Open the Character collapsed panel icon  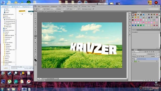click(130, 29)
